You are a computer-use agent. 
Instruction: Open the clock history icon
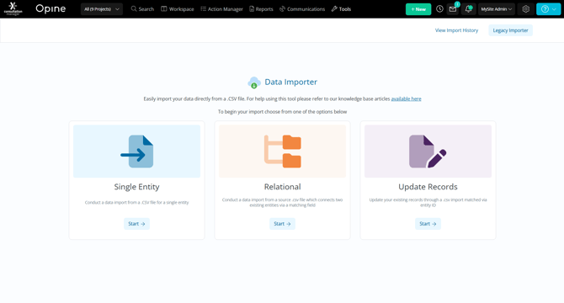(439, 9)
